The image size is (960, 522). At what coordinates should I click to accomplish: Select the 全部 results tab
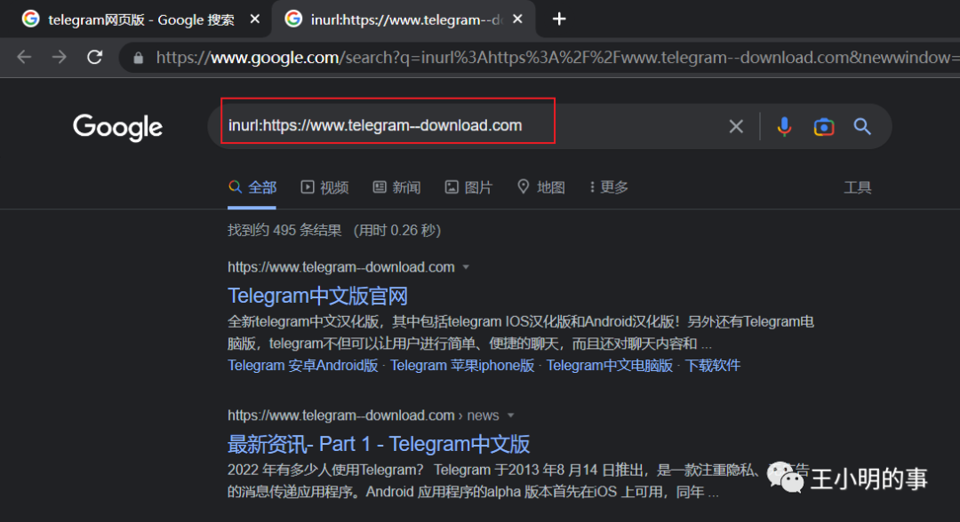(x=252, y=187)
